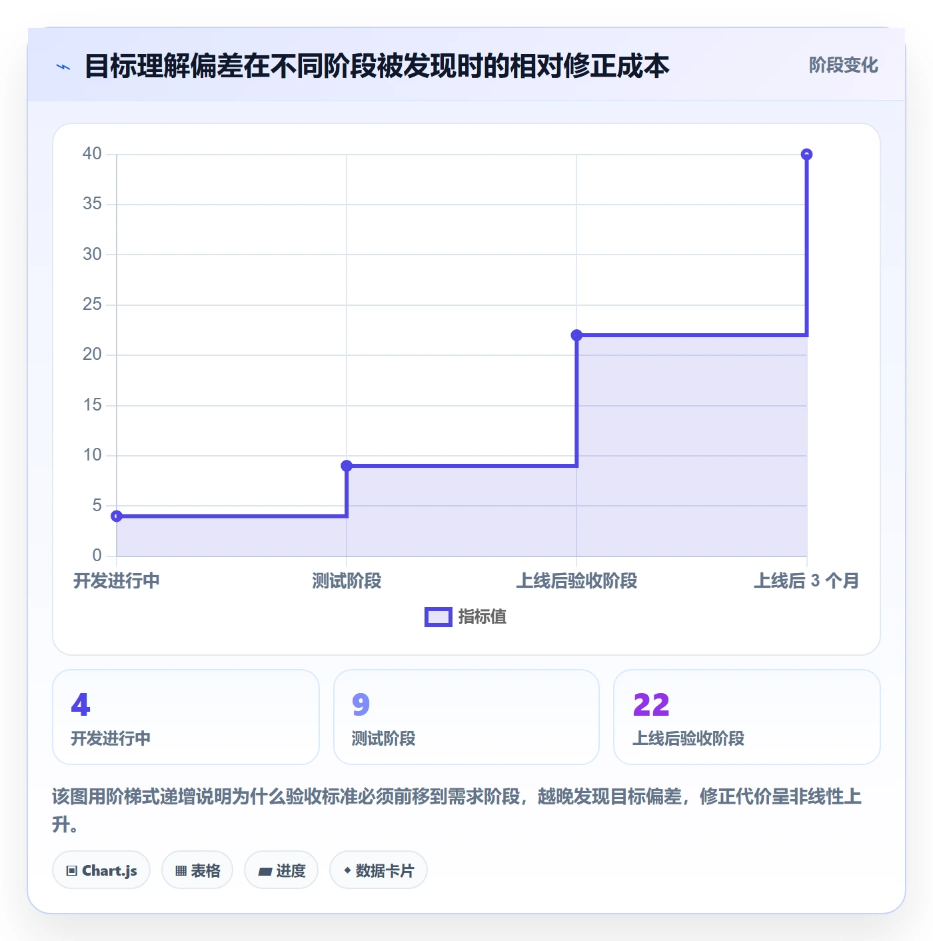Open the card showing value 9

[x=467, y=717]
